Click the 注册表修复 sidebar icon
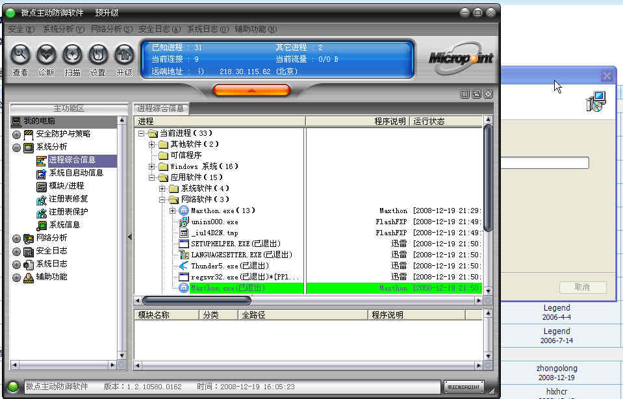Viewport: 623px width, 399px height. [x=42, y=199]
